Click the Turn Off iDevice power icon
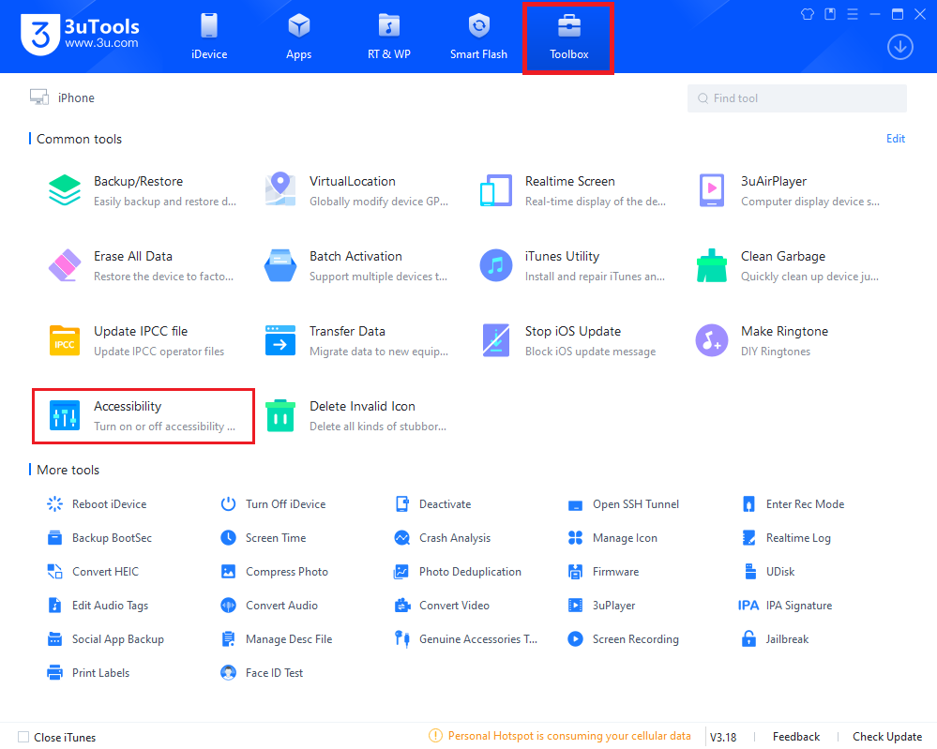Screen dimensions: 937x749 click(x=228, y=504)
